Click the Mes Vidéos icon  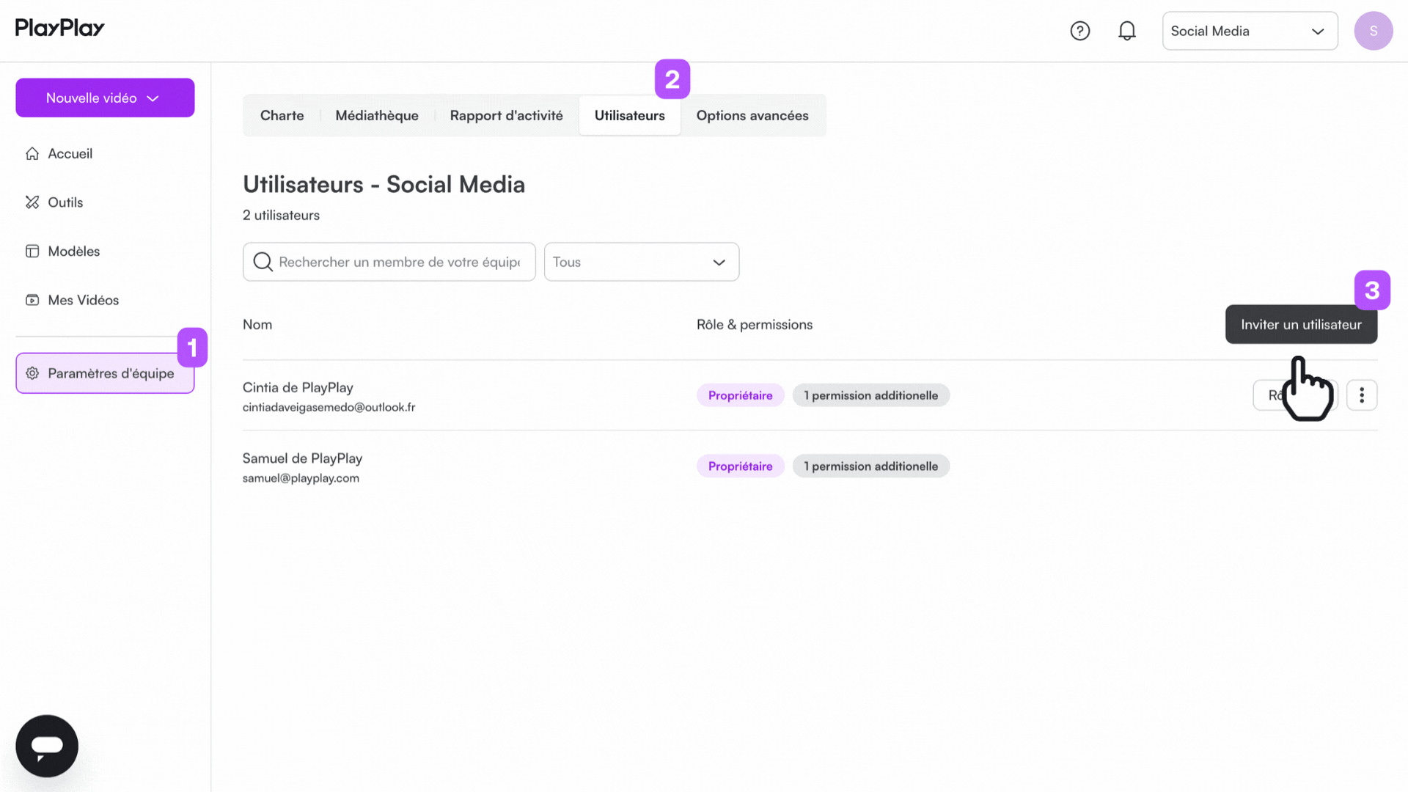[x=32, y=300]
